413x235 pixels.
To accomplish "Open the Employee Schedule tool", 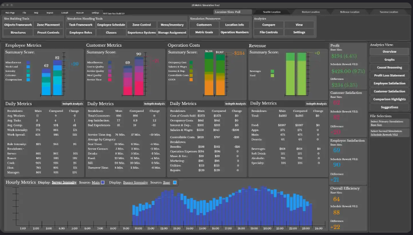I will tap(111, 25).
